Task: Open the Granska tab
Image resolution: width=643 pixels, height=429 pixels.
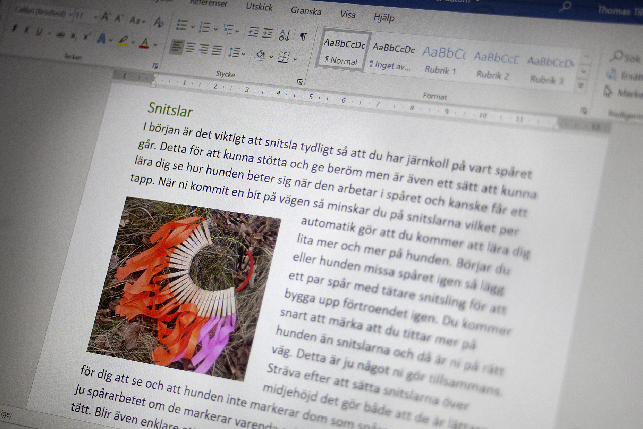Action: [306, 11]
